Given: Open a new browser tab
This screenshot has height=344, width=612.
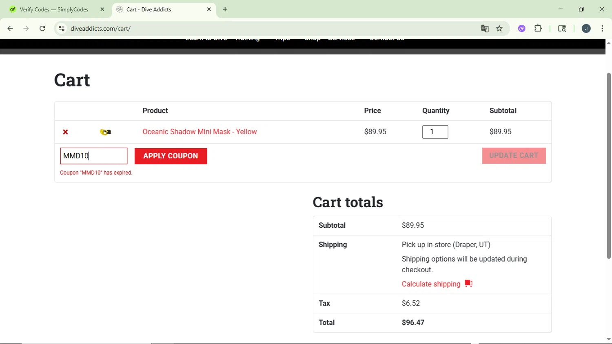Looking at the screenshot, I should 225,9.
